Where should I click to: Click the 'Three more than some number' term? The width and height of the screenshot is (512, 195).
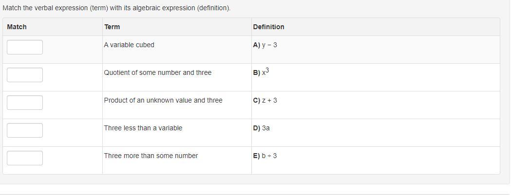tap(151, 156)
